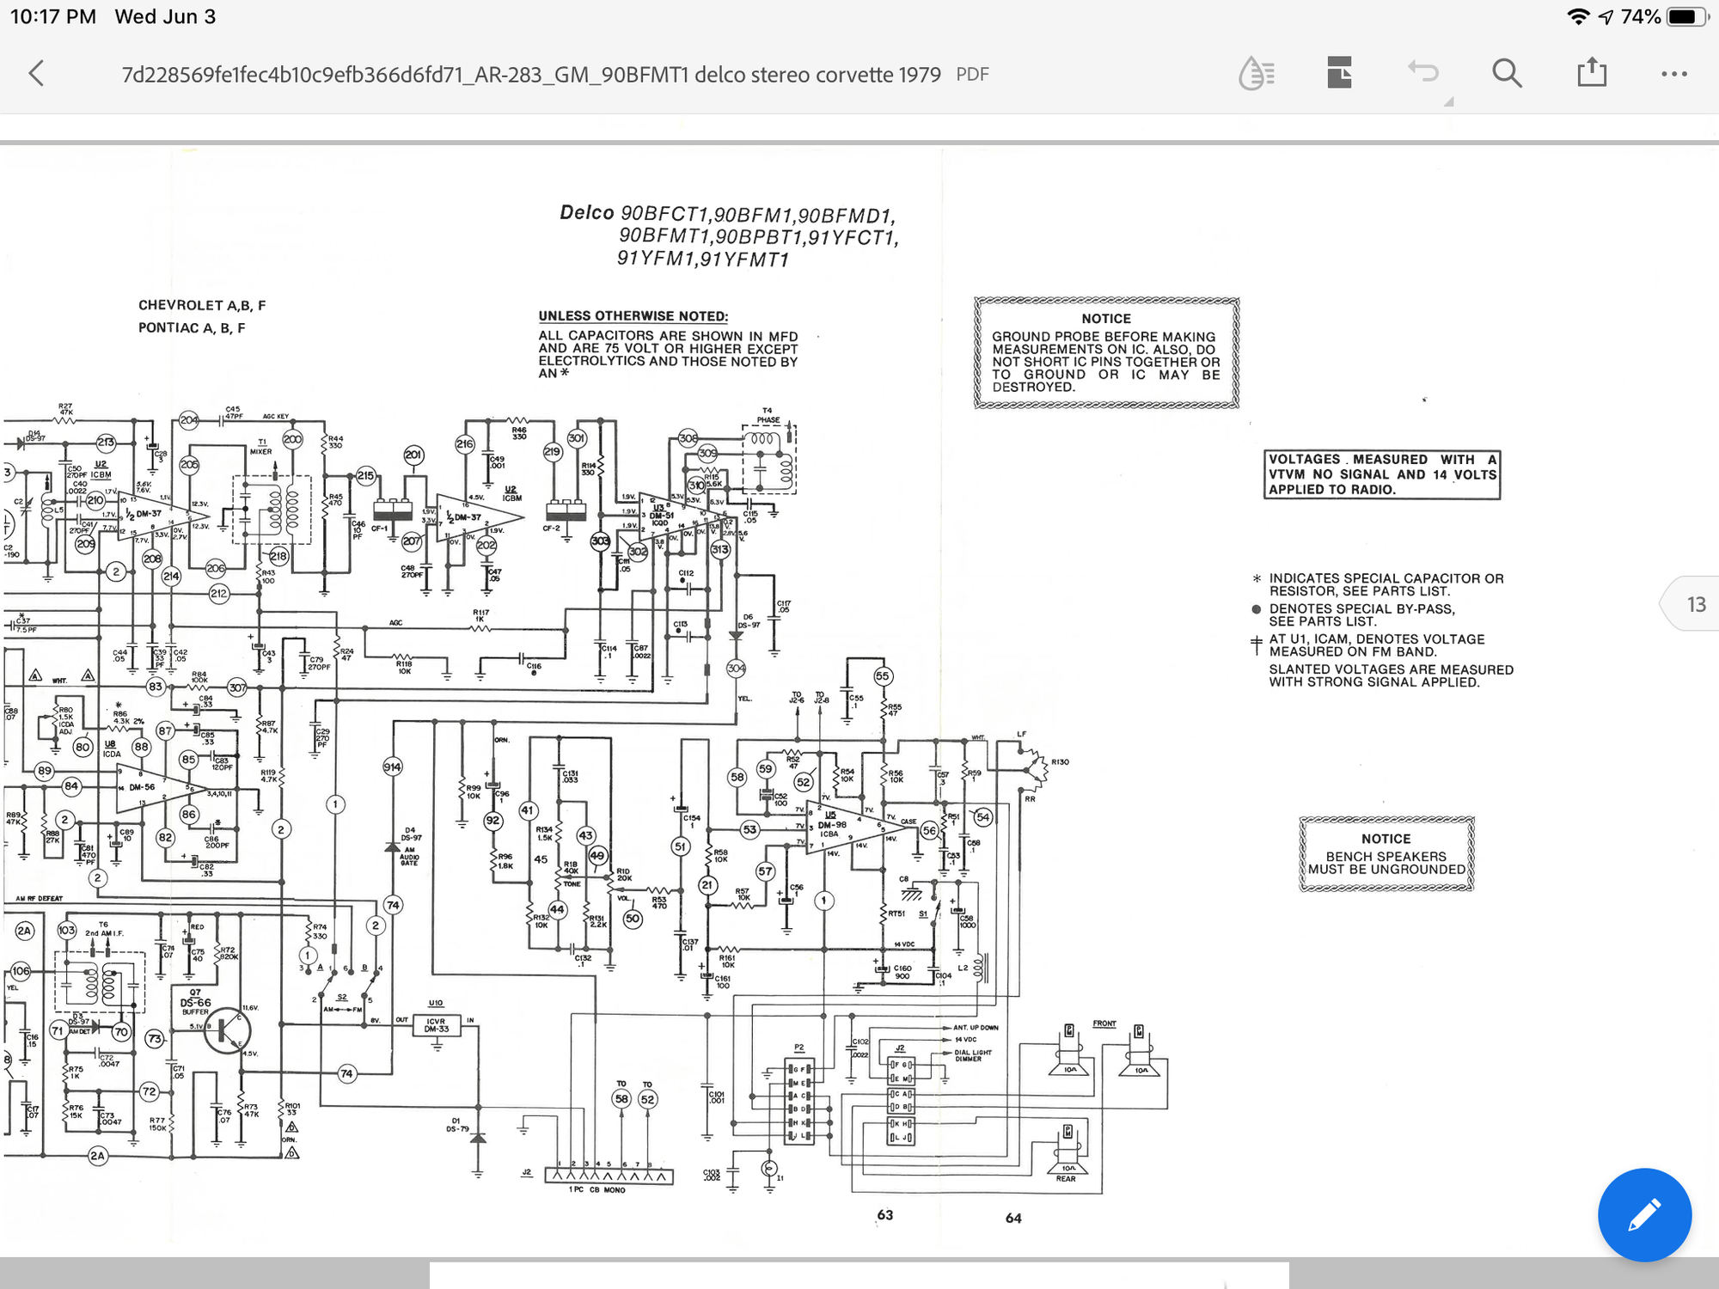Tap the SLANTED VOLTAGES legend note
The width and height of the screenshot is (1719, 1289).
1391,675
